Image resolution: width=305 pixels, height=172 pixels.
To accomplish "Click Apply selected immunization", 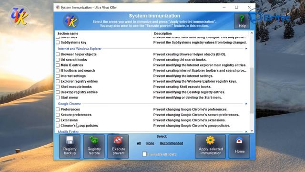I will [x=211, y=146].
